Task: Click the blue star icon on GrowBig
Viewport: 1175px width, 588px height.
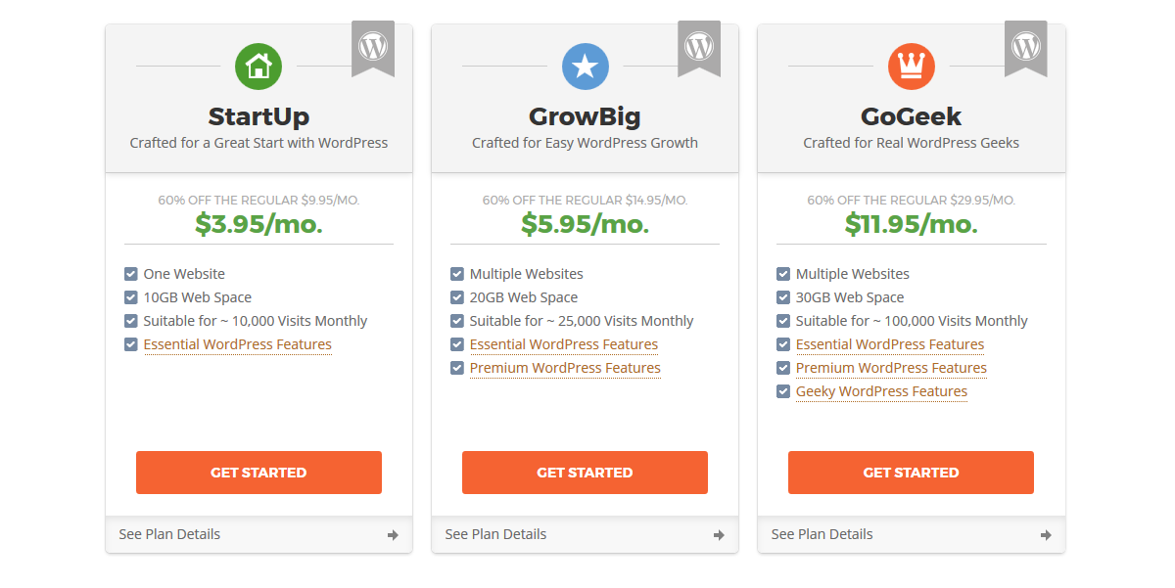Action: (585, 67)
